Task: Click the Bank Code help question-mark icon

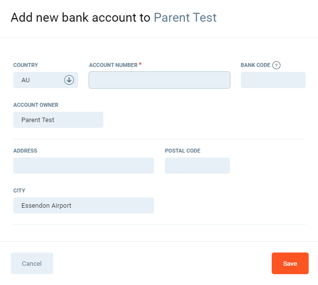Action: [276, 65]
